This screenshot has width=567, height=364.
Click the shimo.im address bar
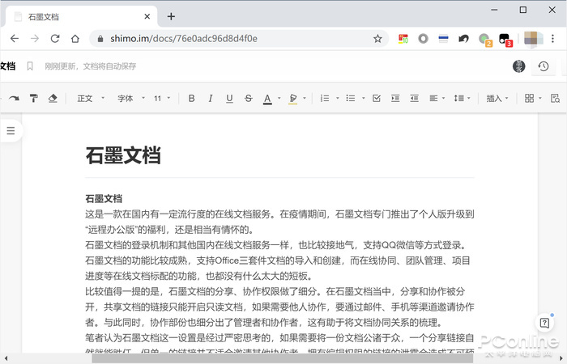click(235, 38)
